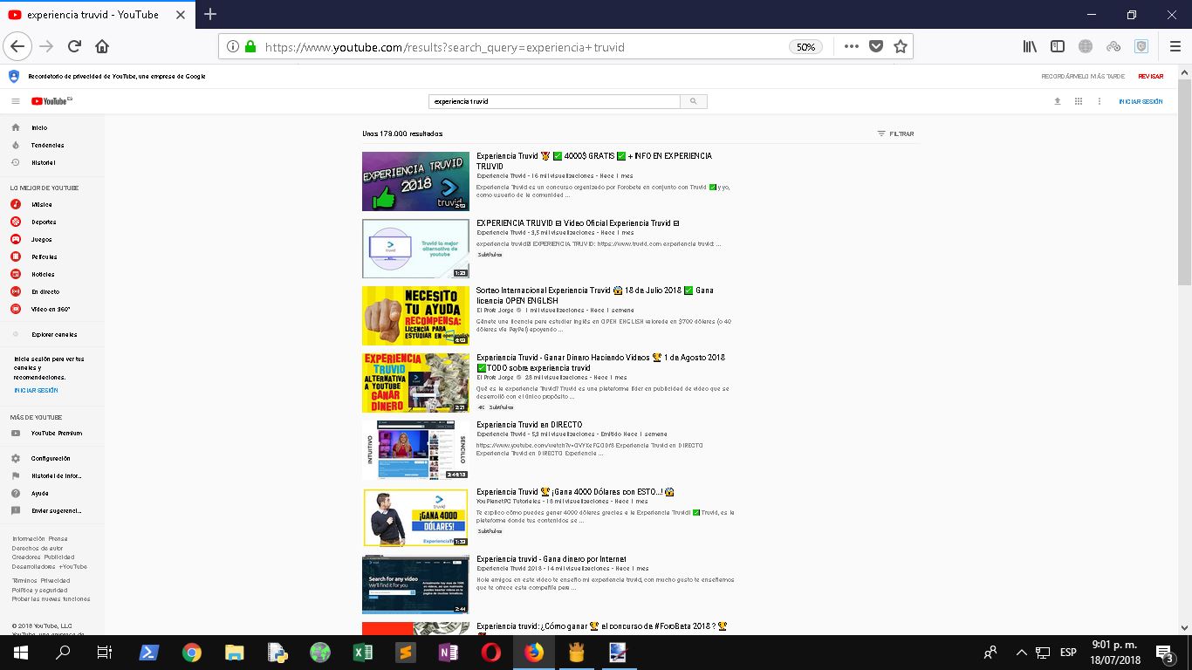
Task: Open Explorar canales in the sidebar
Action: [52, 334]
